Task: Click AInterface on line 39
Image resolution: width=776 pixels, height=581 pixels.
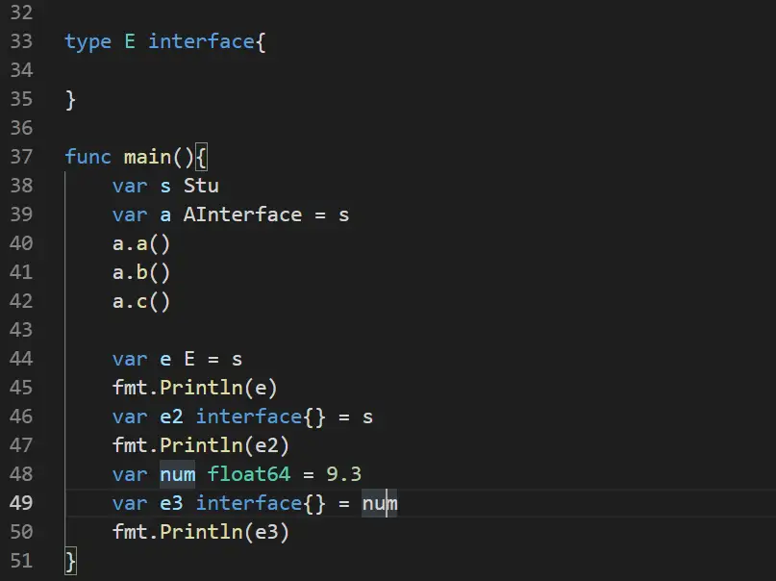Action: tap(241, 215)
